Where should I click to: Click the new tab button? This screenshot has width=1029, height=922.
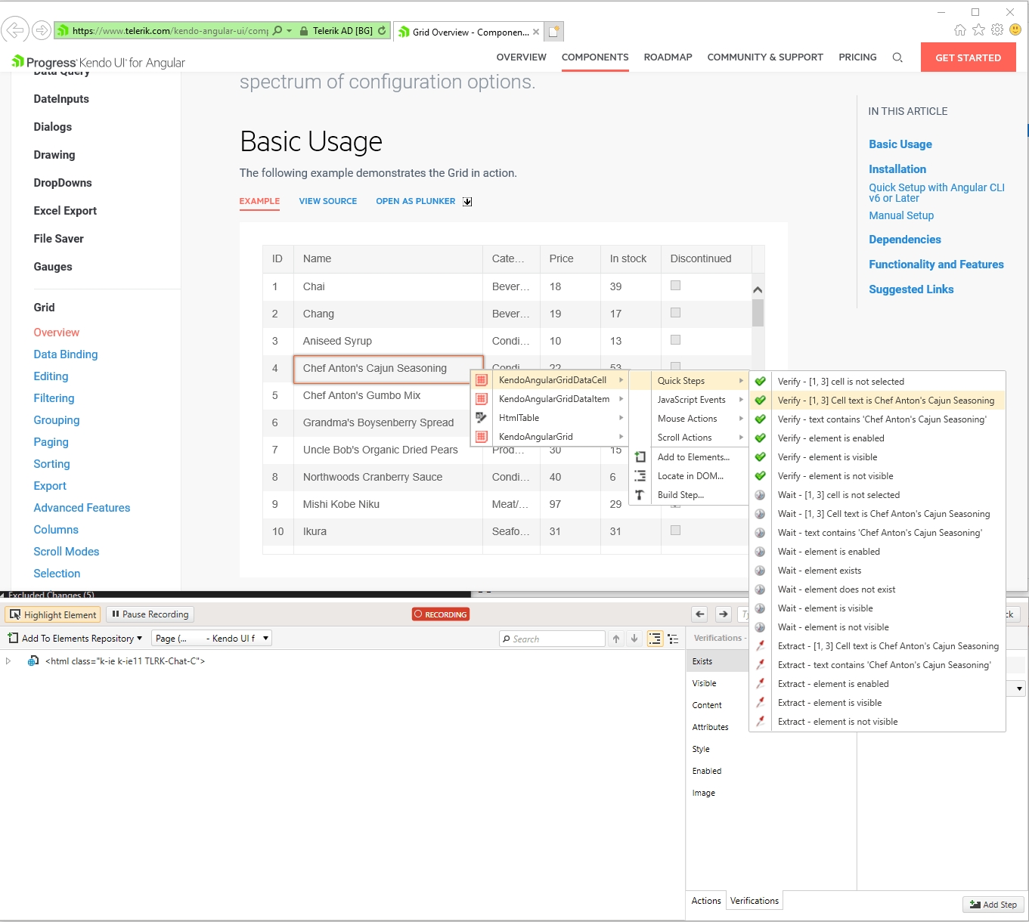(554, 32)
